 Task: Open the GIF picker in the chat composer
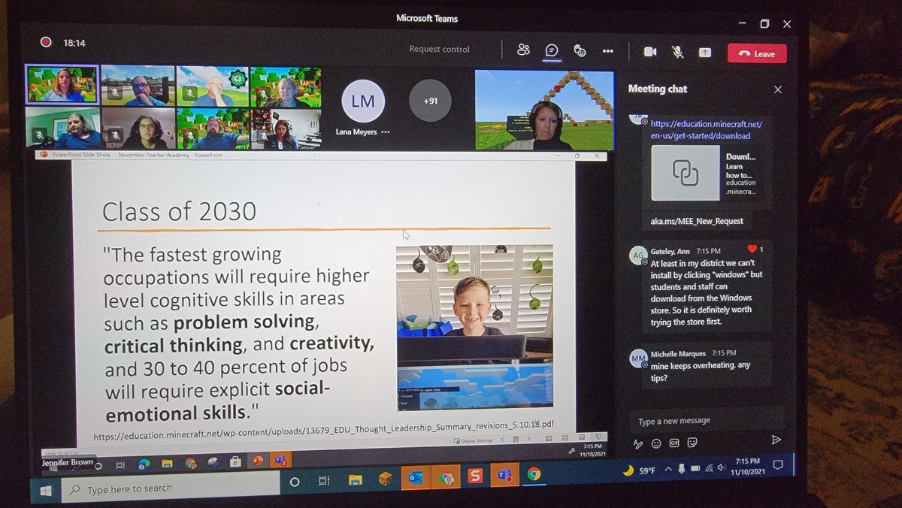[674, 443]
